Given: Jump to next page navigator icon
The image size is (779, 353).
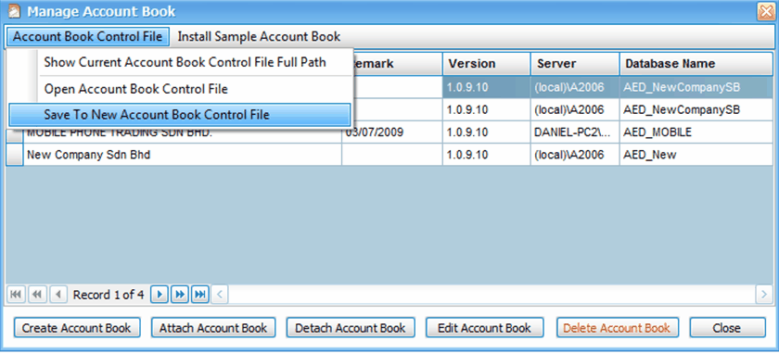Looking at the screenshot, I should pos(180,295).
